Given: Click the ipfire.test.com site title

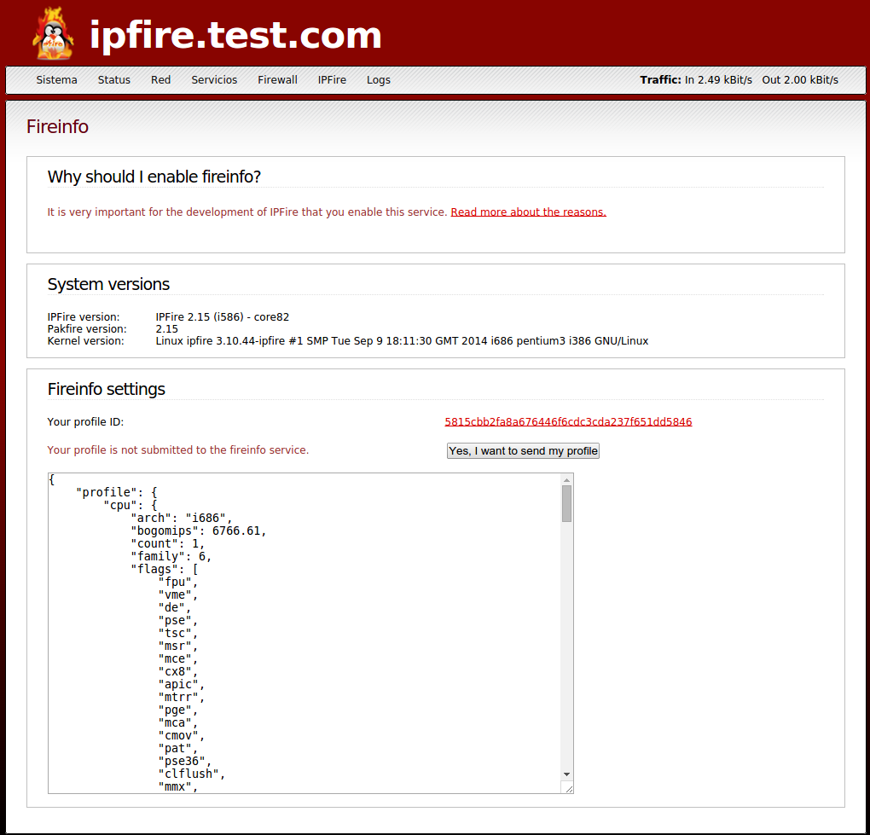Looking at the screenshot, I should (x=236, y=36).
